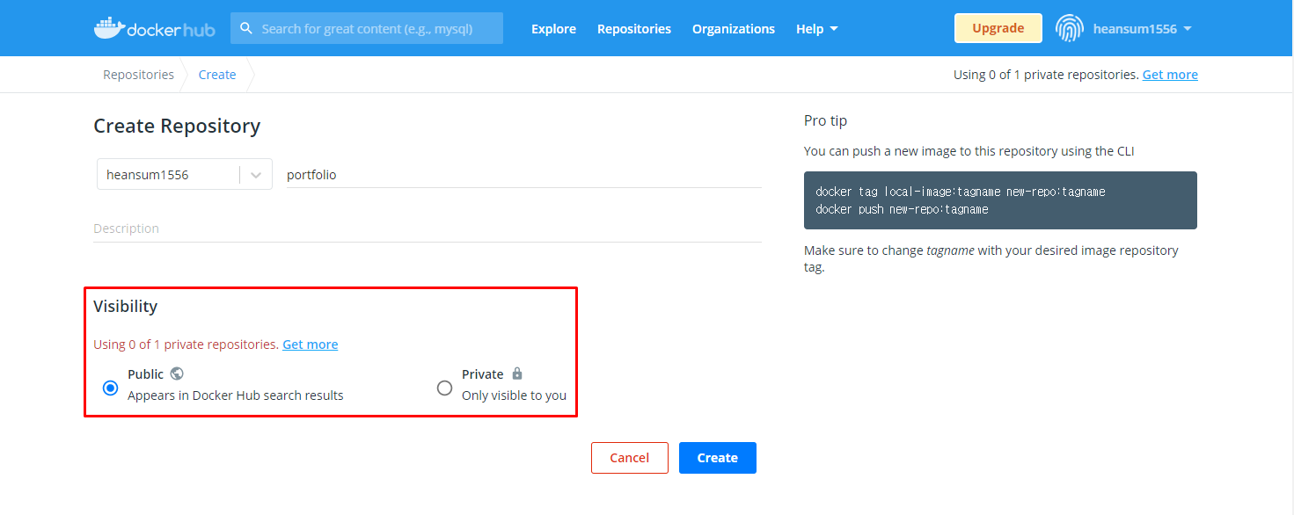Select the Private visibility radio button
This screenshot has height=515, width=1294.
pos(444,388)
